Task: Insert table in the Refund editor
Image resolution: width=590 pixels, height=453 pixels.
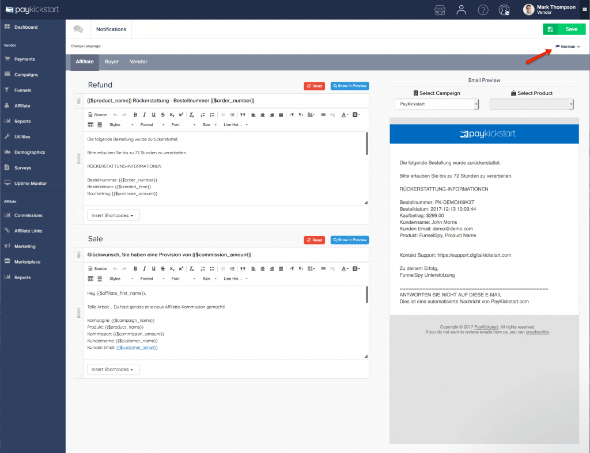Action: pyautogui.click(x=90, y=125)
